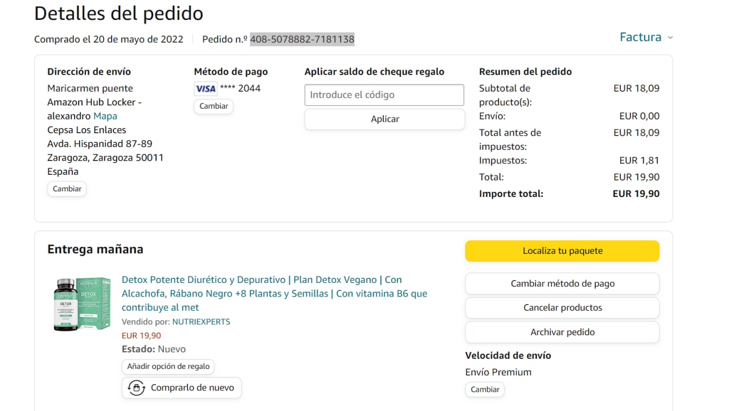Click the Subtotal de producto(s) value EUR 18,09
Viewport: 729px width, 411px height.
[x=636, y=88]
